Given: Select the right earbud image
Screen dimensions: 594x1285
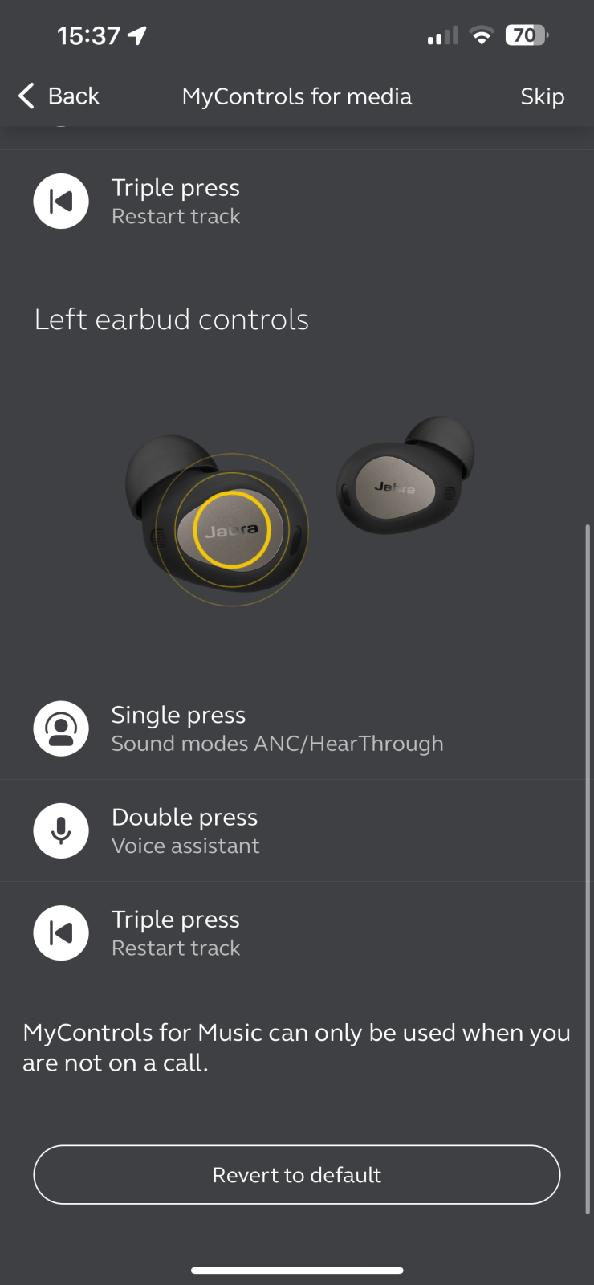Looking at the screenshot, I should 406,475.
